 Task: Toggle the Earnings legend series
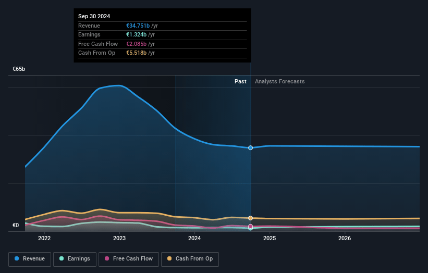[75, 259]
